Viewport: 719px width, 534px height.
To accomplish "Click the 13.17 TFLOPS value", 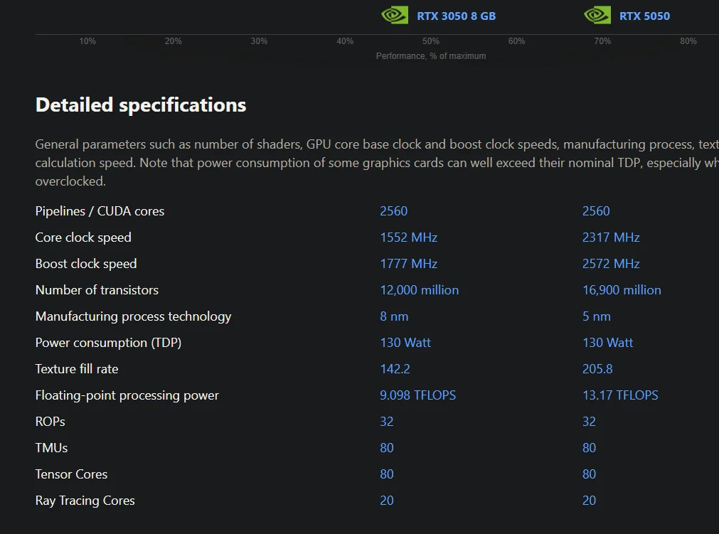I will tap(620, 395).
